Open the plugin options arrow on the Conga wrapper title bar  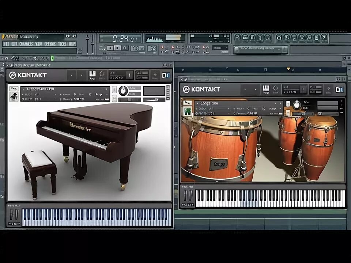(x=182, y=79)
